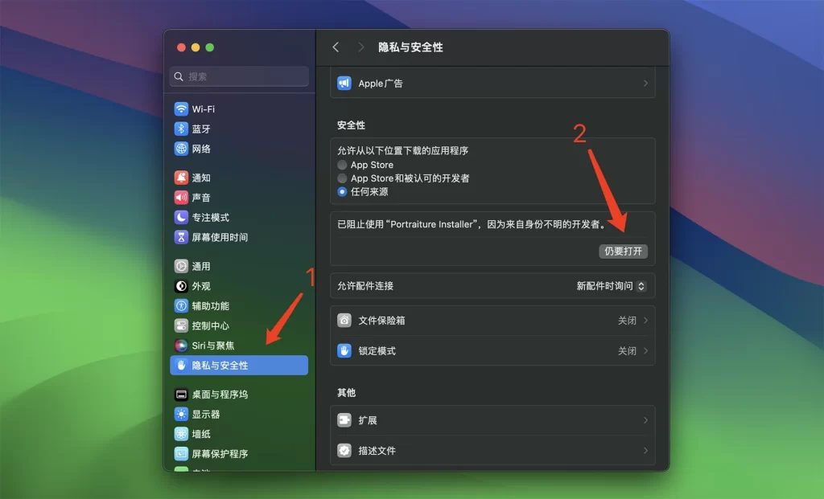Navigate back using the back arrow
Screen dimensions: 824x499
(336, 47)
